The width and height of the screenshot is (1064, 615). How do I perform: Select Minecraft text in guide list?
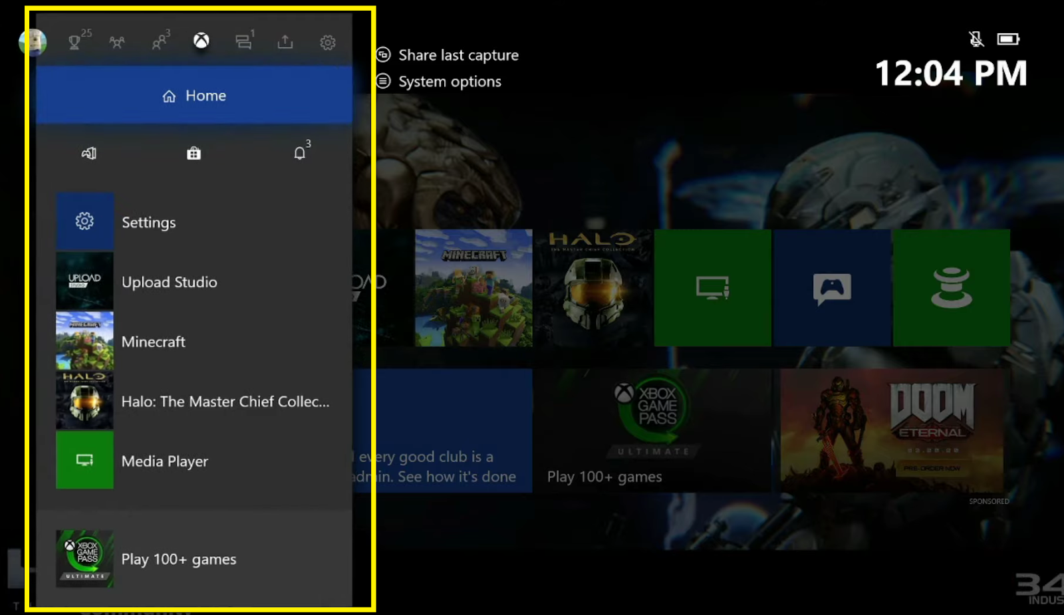154,342
